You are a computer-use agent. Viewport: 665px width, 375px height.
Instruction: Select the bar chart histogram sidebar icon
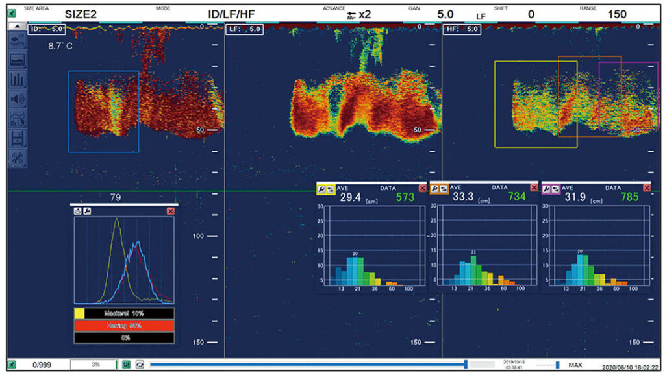coord(18,80)
